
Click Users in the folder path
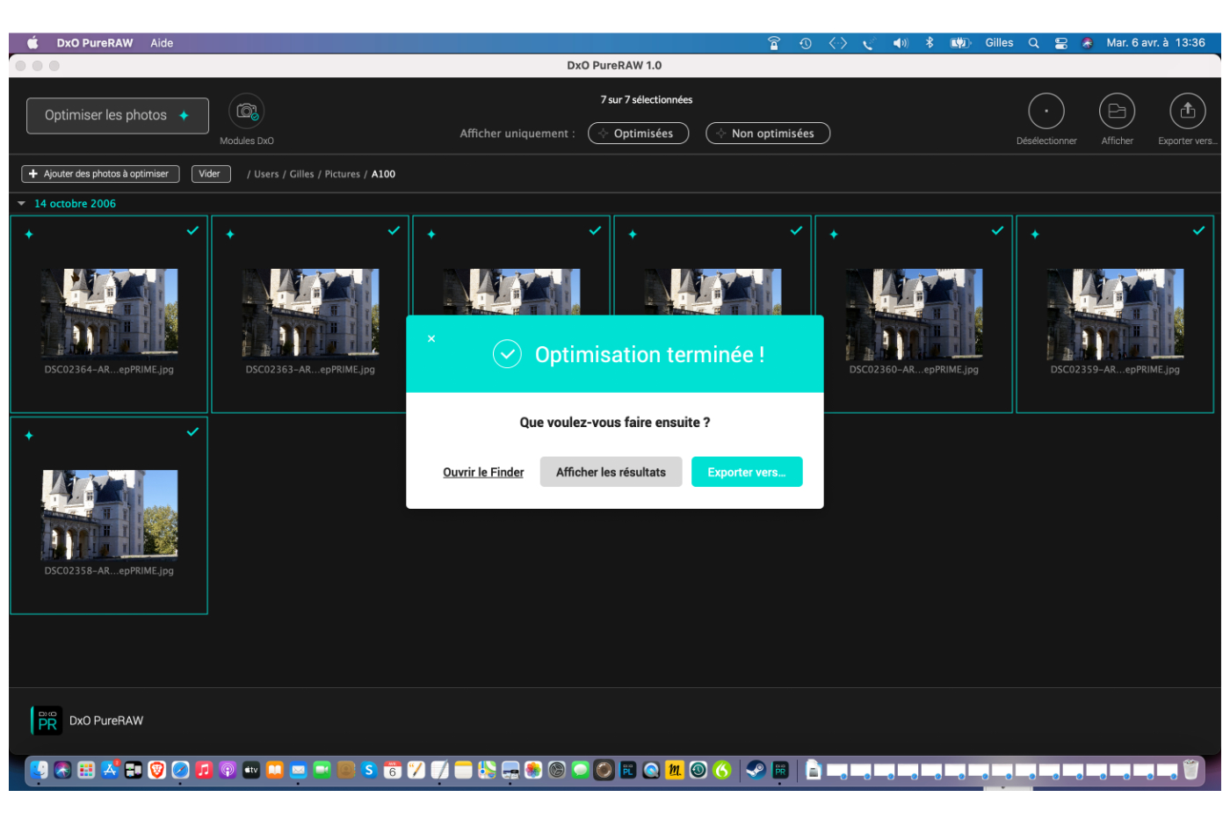coord(266,174)
